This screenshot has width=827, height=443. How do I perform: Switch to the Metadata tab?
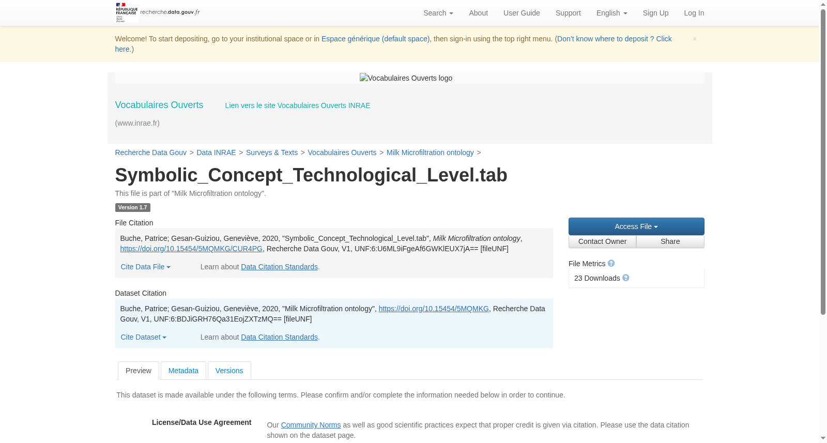(x=183, y=371)
